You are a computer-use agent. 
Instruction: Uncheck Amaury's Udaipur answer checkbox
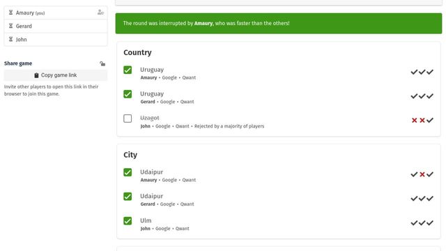[128, 172]
